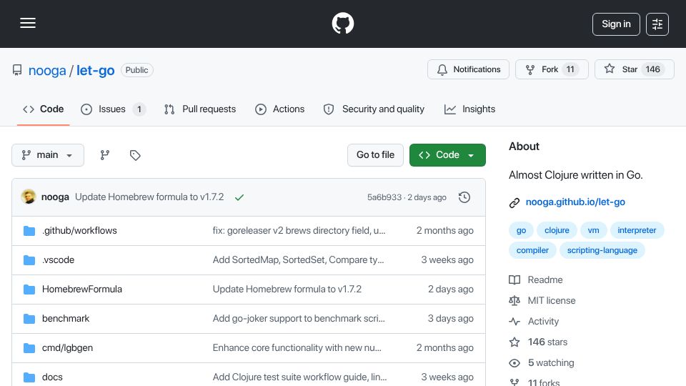The image size is (686, 386).
Task: Open the hamburger navigation menu
Action: [x=28, y=23]
